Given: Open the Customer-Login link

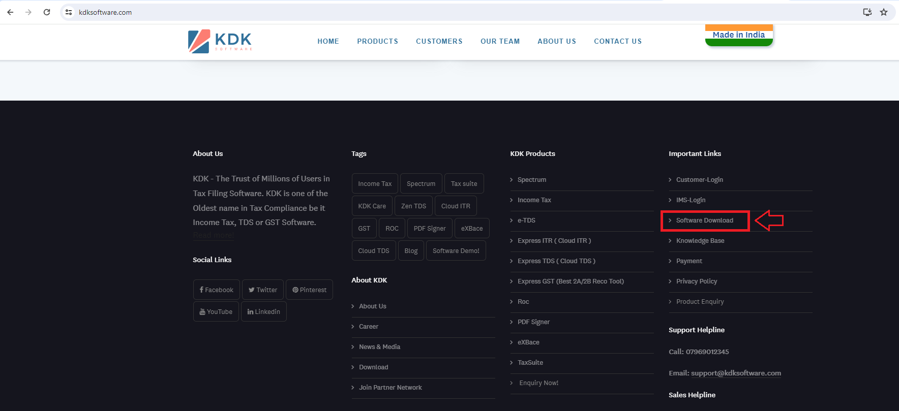Looking at the screenshot, I should tap(700, 179).
